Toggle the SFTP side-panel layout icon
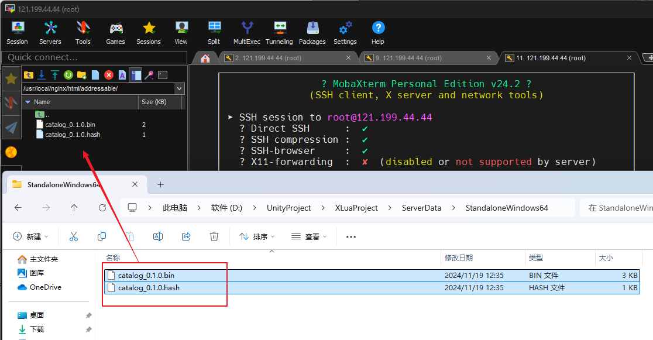The height and width of the screenshot is (340, 653). pyautogui.click(x=136, y=75)
